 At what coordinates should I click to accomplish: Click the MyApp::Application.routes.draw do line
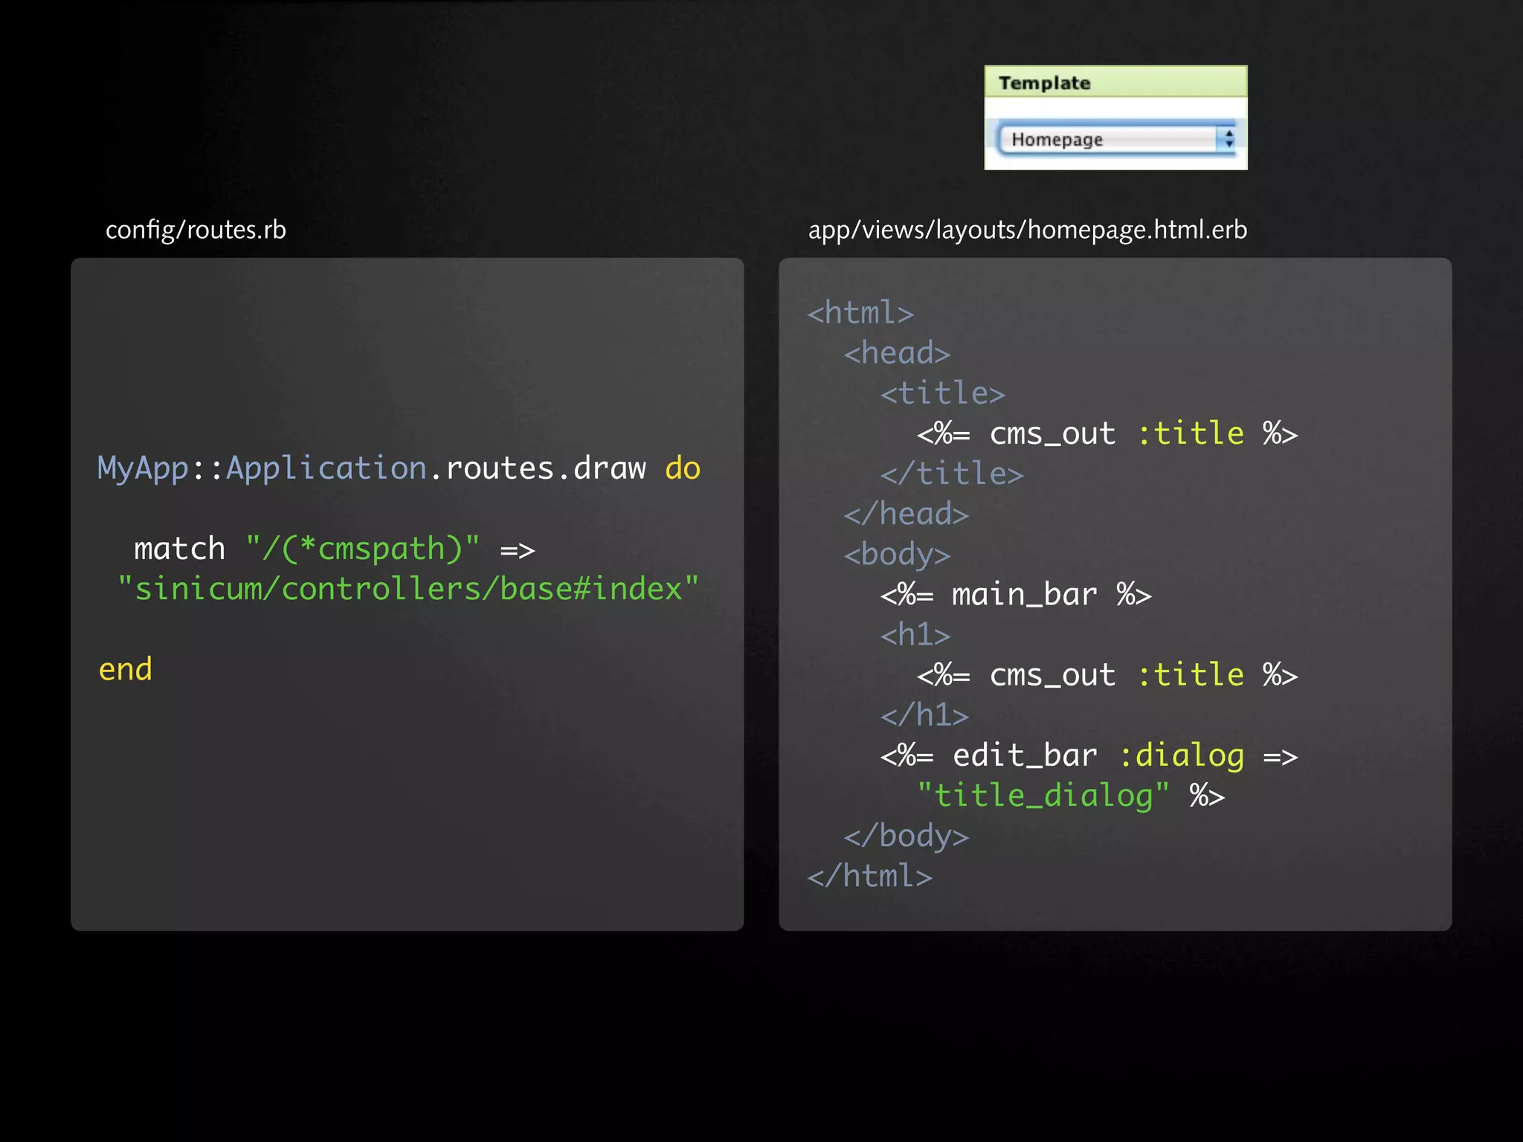pyautogui.click(x=399, y=468)
